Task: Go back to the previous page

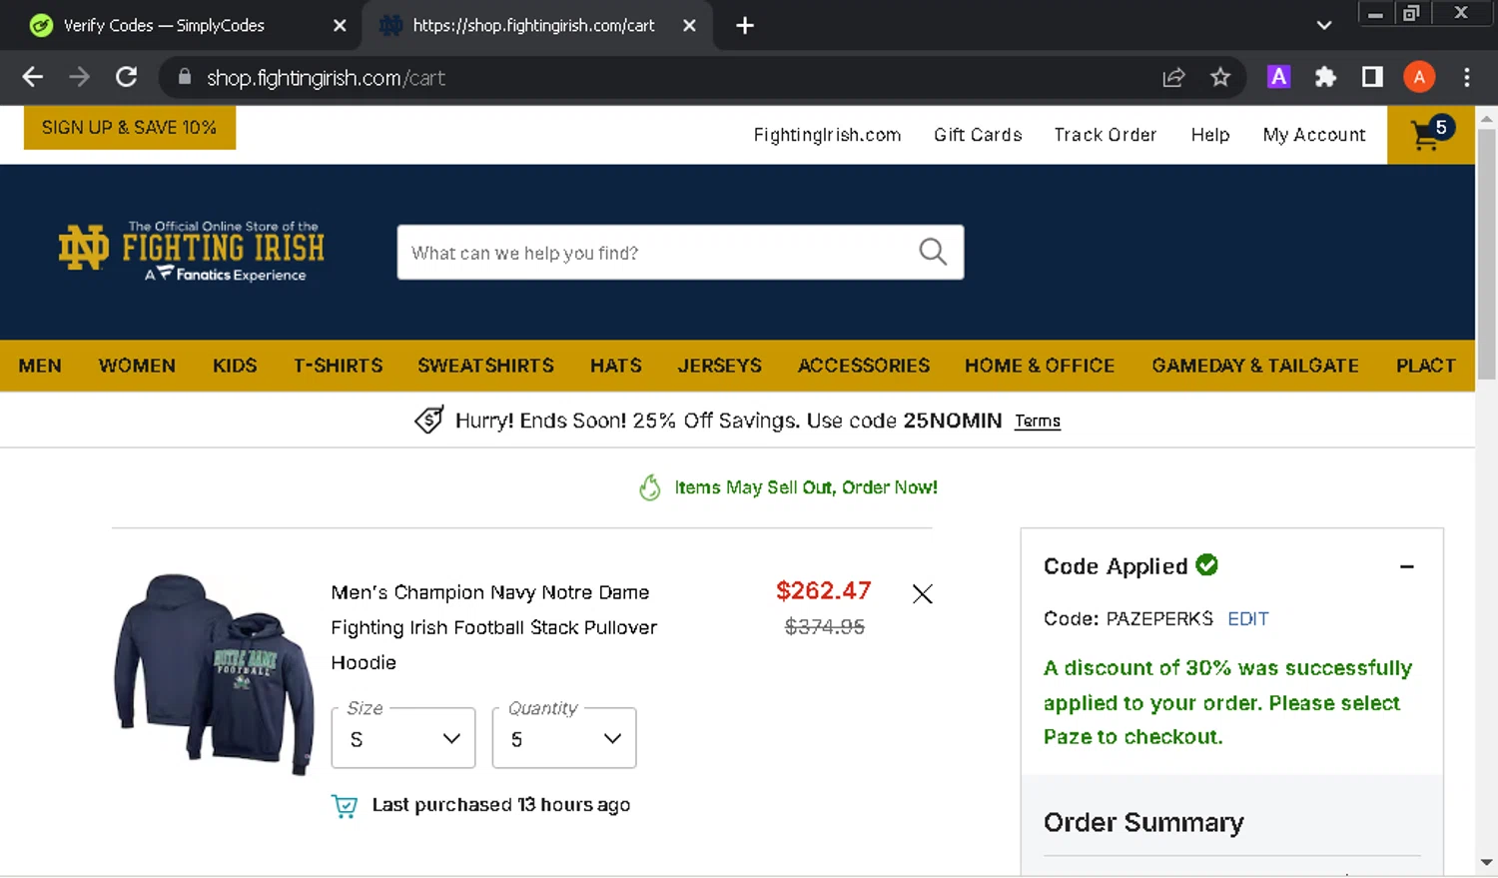Action: [x=33, y=77]
